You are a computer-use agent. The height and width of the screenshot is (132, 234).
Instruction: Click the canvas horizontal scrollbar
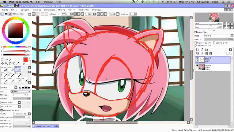coord(112,122)
